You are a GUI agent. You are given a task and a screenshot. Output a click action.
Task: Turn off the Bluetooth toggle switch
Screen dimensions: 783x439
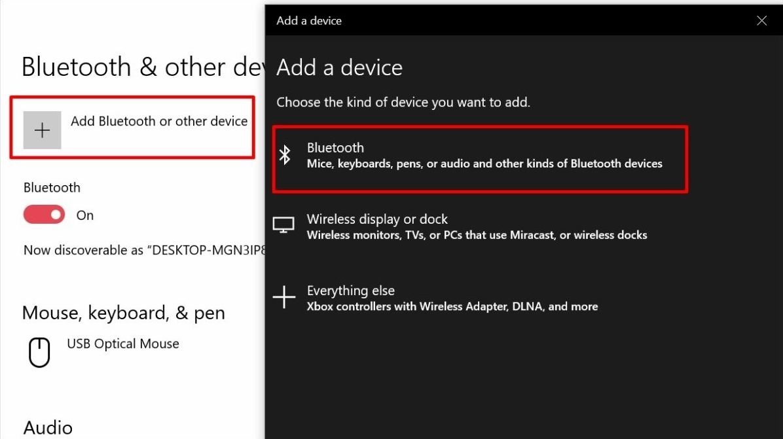pyautogui.click(x=45, y=215)
